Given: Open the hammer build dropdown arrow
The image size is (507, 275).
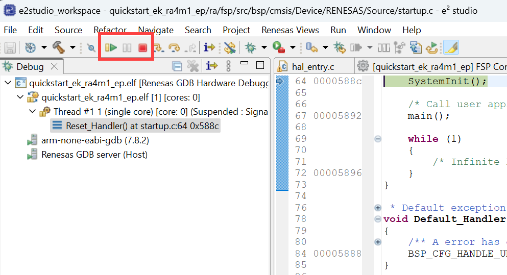Looking at the screenshot, I should (x=73, y=48).
